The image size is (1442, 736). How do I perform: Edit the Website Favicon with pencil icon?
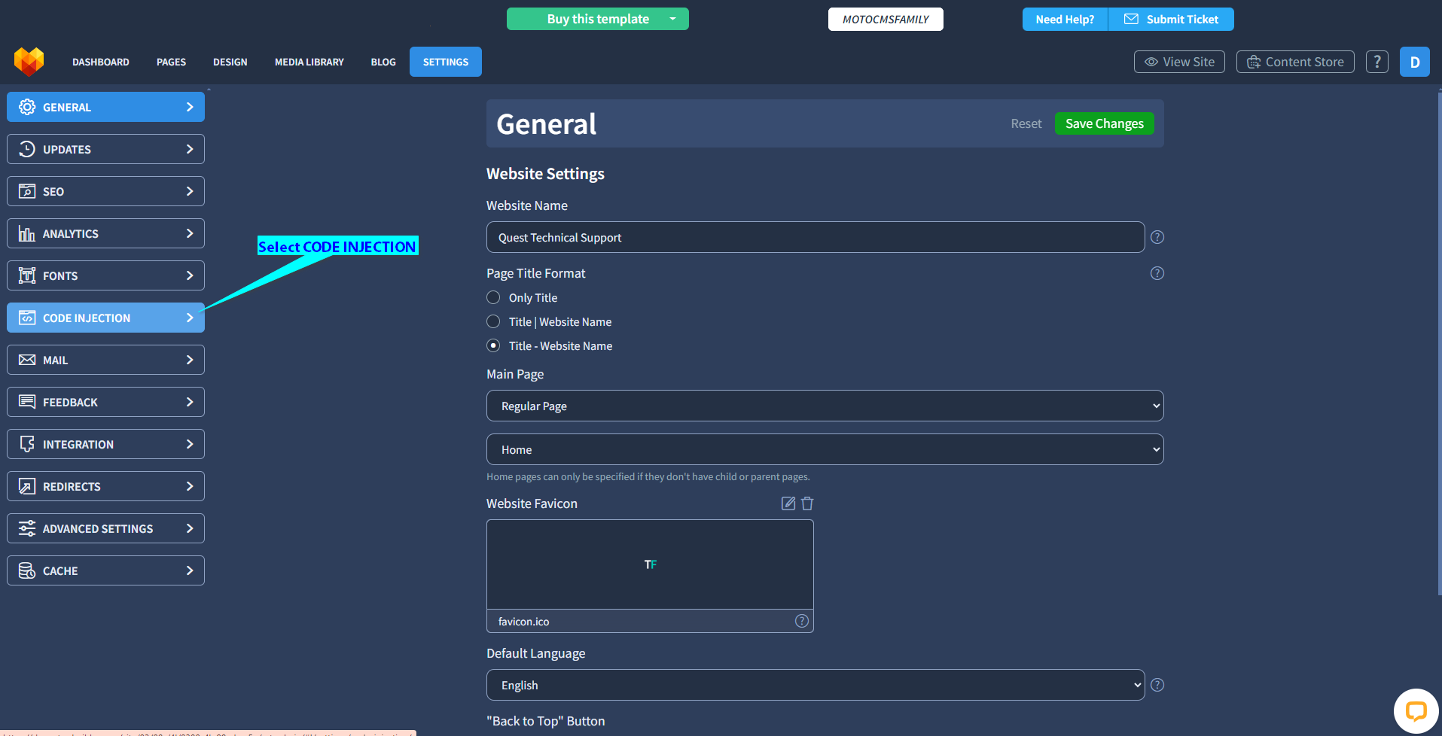pyautogui.click(x=788, y=503)
